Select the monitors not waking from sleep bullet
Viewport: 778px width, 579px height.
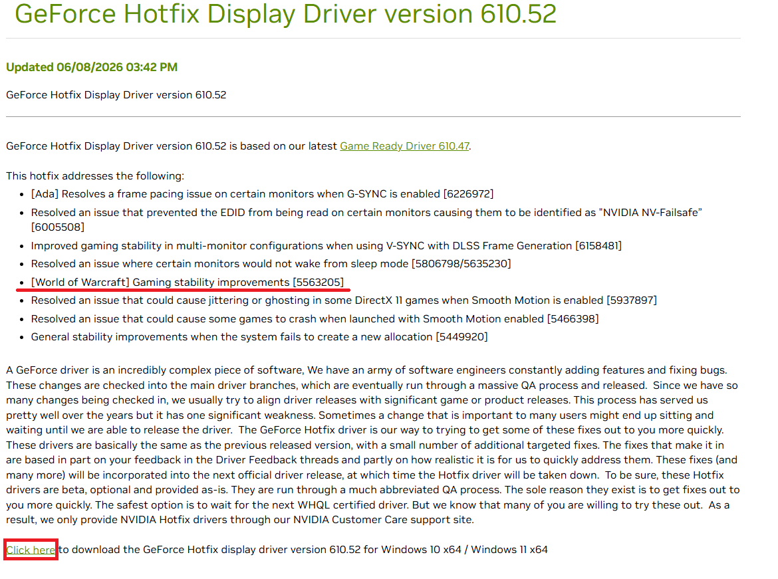pos(271,264)
